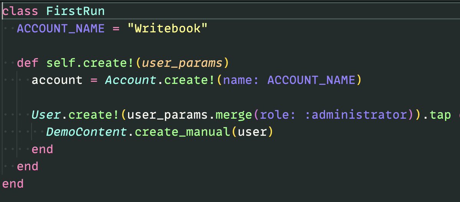Click 'create!' after User
The width and height of the screenshot is (460, 202).
[94, 115]
